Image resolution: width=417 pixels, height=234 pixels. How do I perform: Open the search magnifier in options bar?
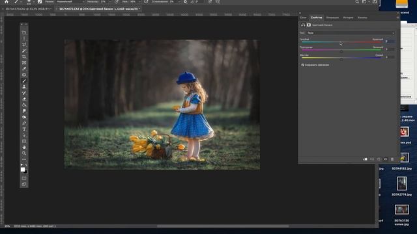click(357, 1)
